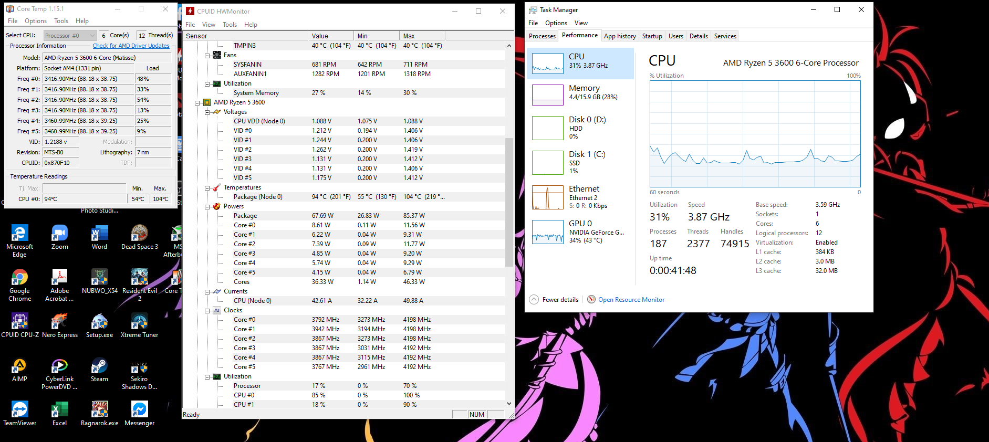Click the HWMonitor vertical scrollbar thumb
Image resolution: width=989 pixels, height=442 pixels.
(x=509, y=202)
